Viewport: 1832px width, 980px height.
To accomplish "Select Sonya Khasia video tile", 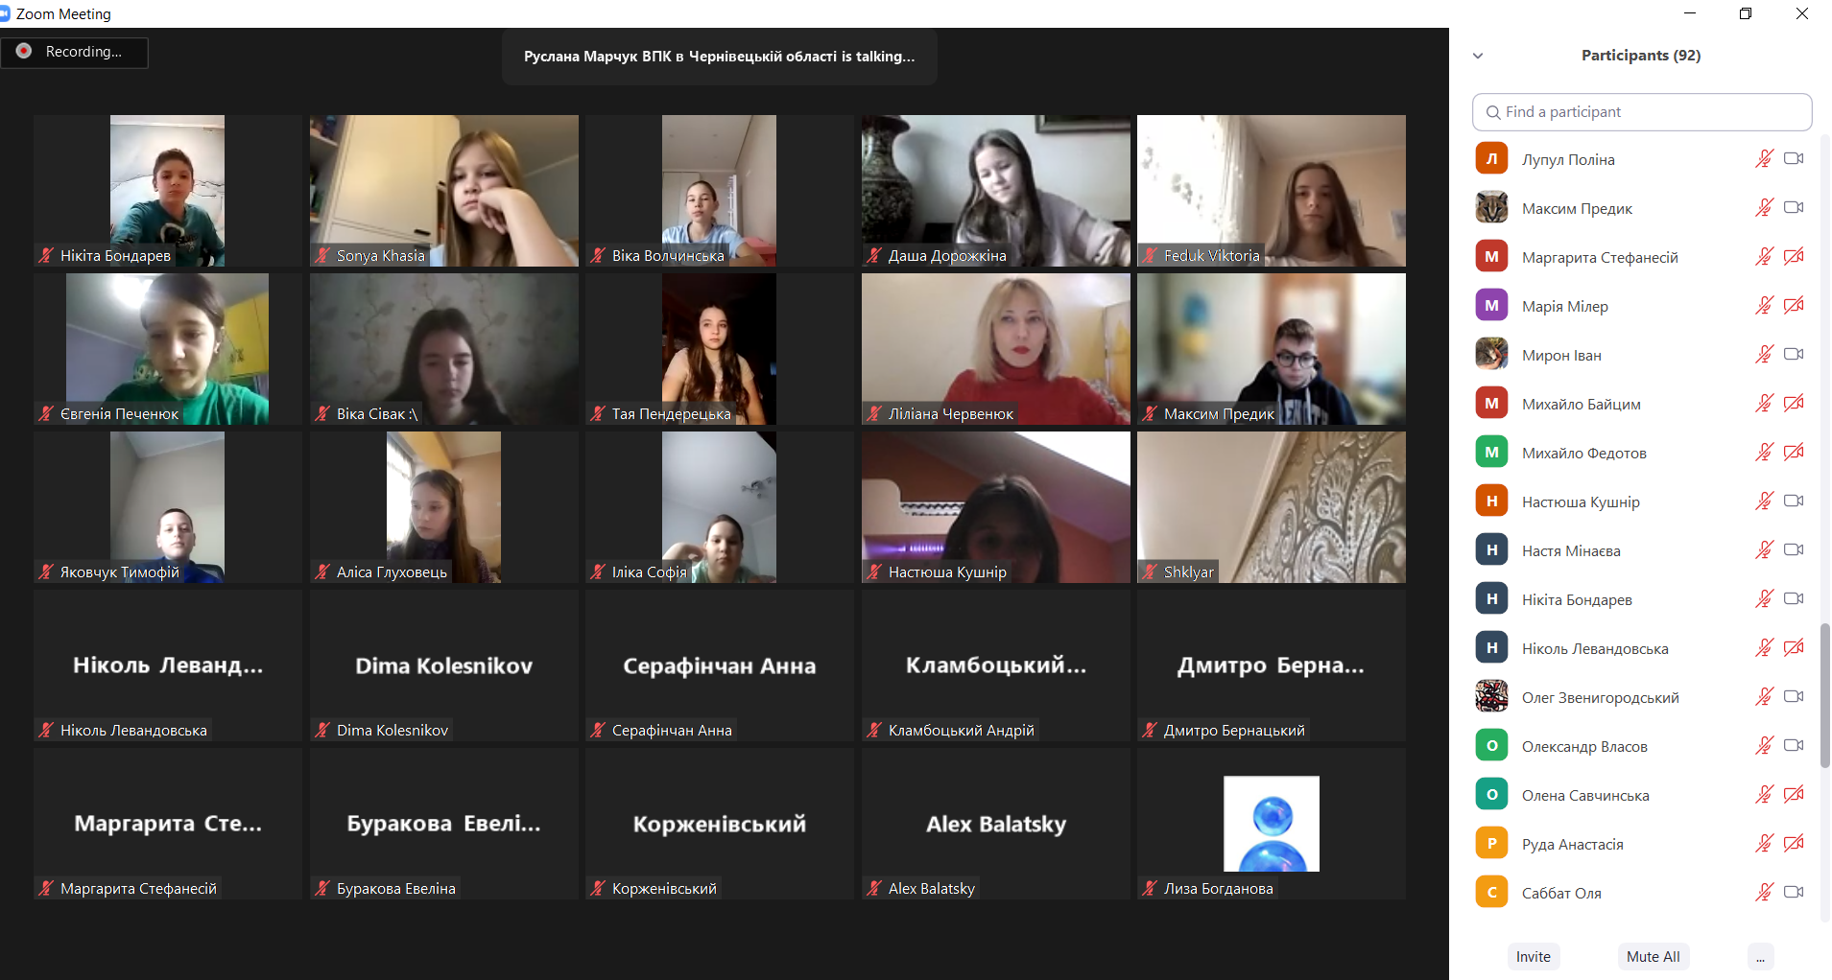I will coord(443,191).
